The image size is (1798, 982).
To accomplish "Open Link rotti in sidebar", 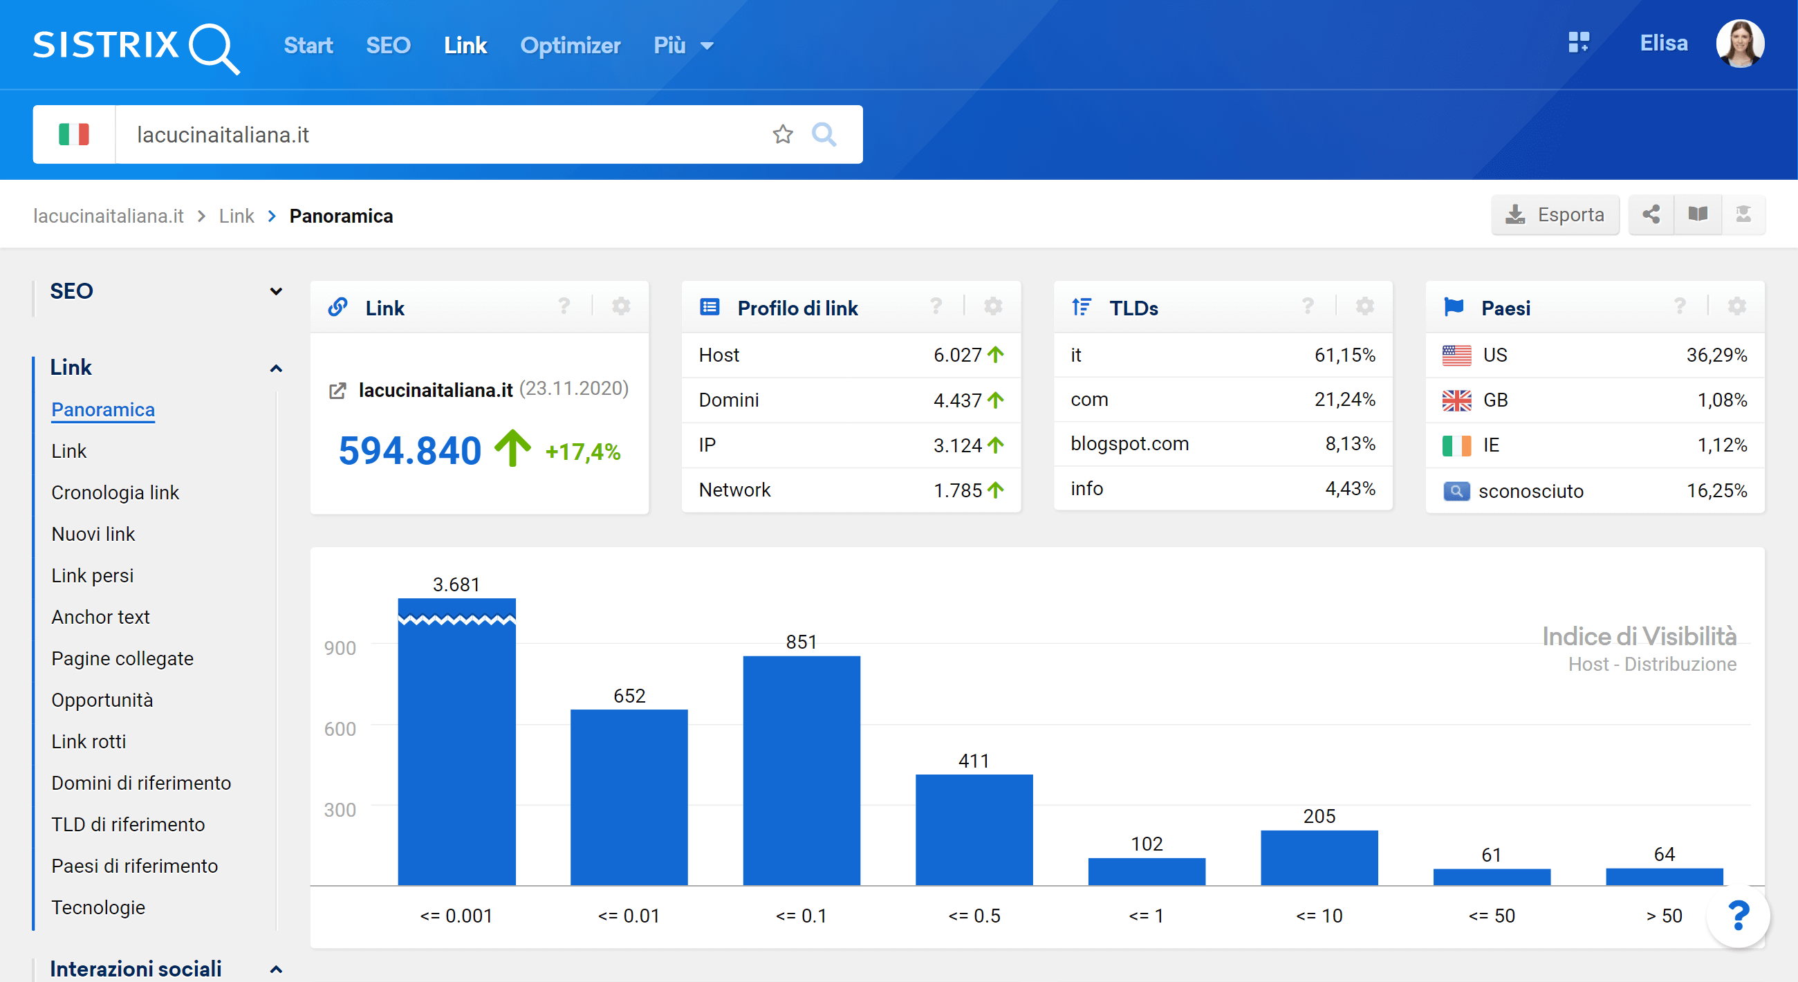I will 89,741.
